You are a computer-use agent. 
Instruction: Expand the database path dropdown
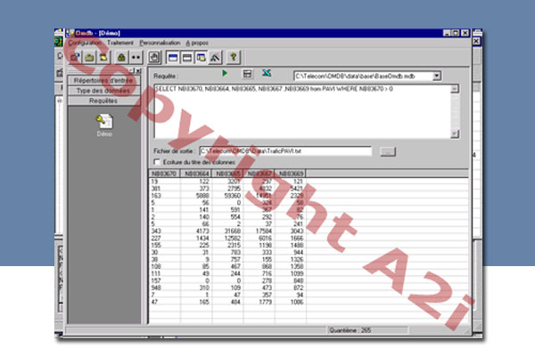coord(437,77)
